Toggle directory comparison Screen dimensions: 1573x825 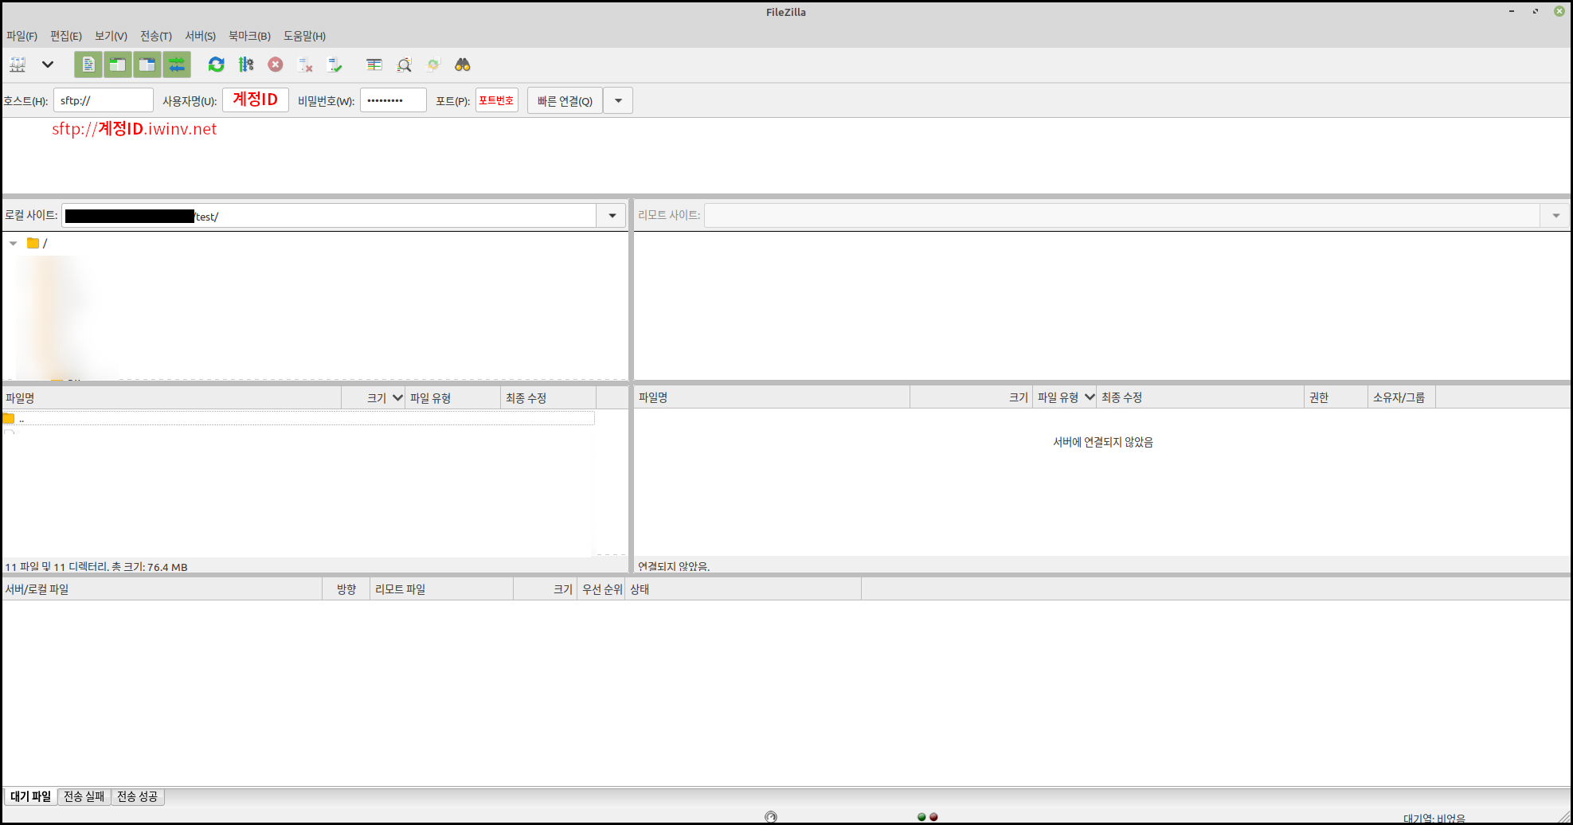point(404,65)
